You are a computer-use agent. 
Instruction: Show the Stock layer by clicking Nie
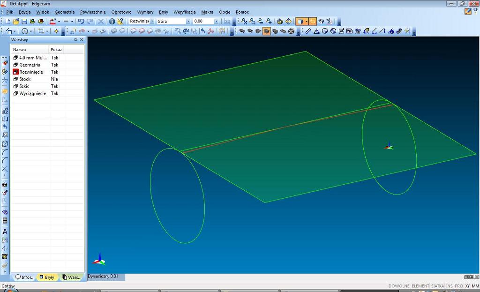tap(54, 79)
